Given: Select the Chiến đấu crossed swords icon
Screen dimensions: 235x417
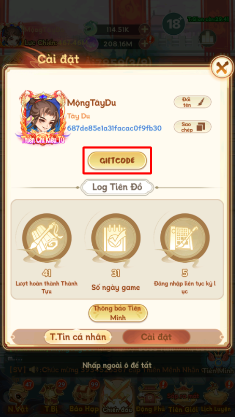Looking at the screenshot, I should 117,397.
